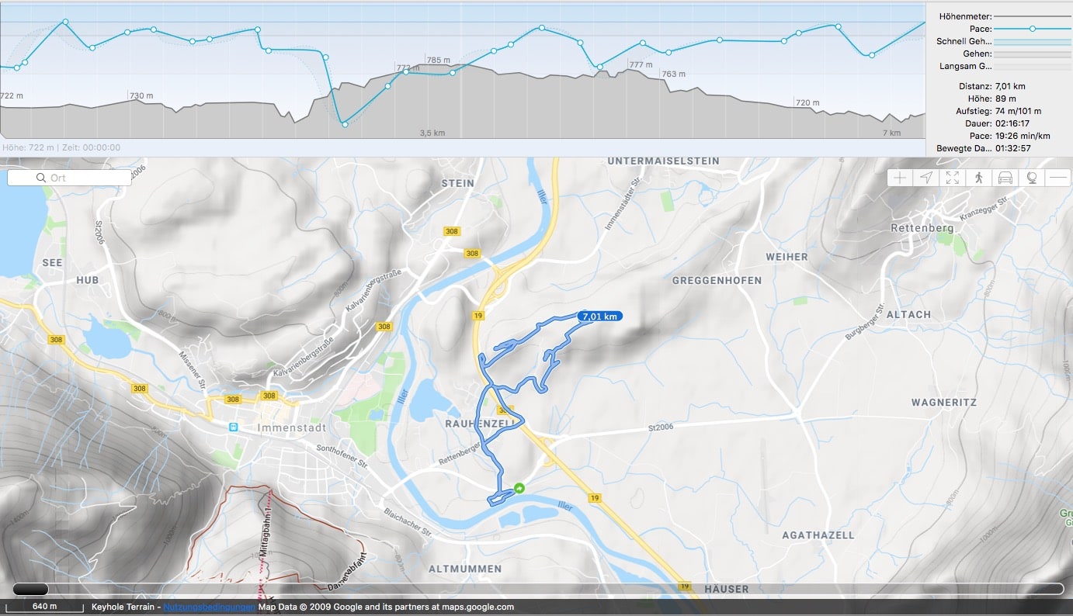Viewport: 1073px width, 616px height.
Task: Click the Bewegte Dauer value 01:32:57
Action: coord(1013,148)
